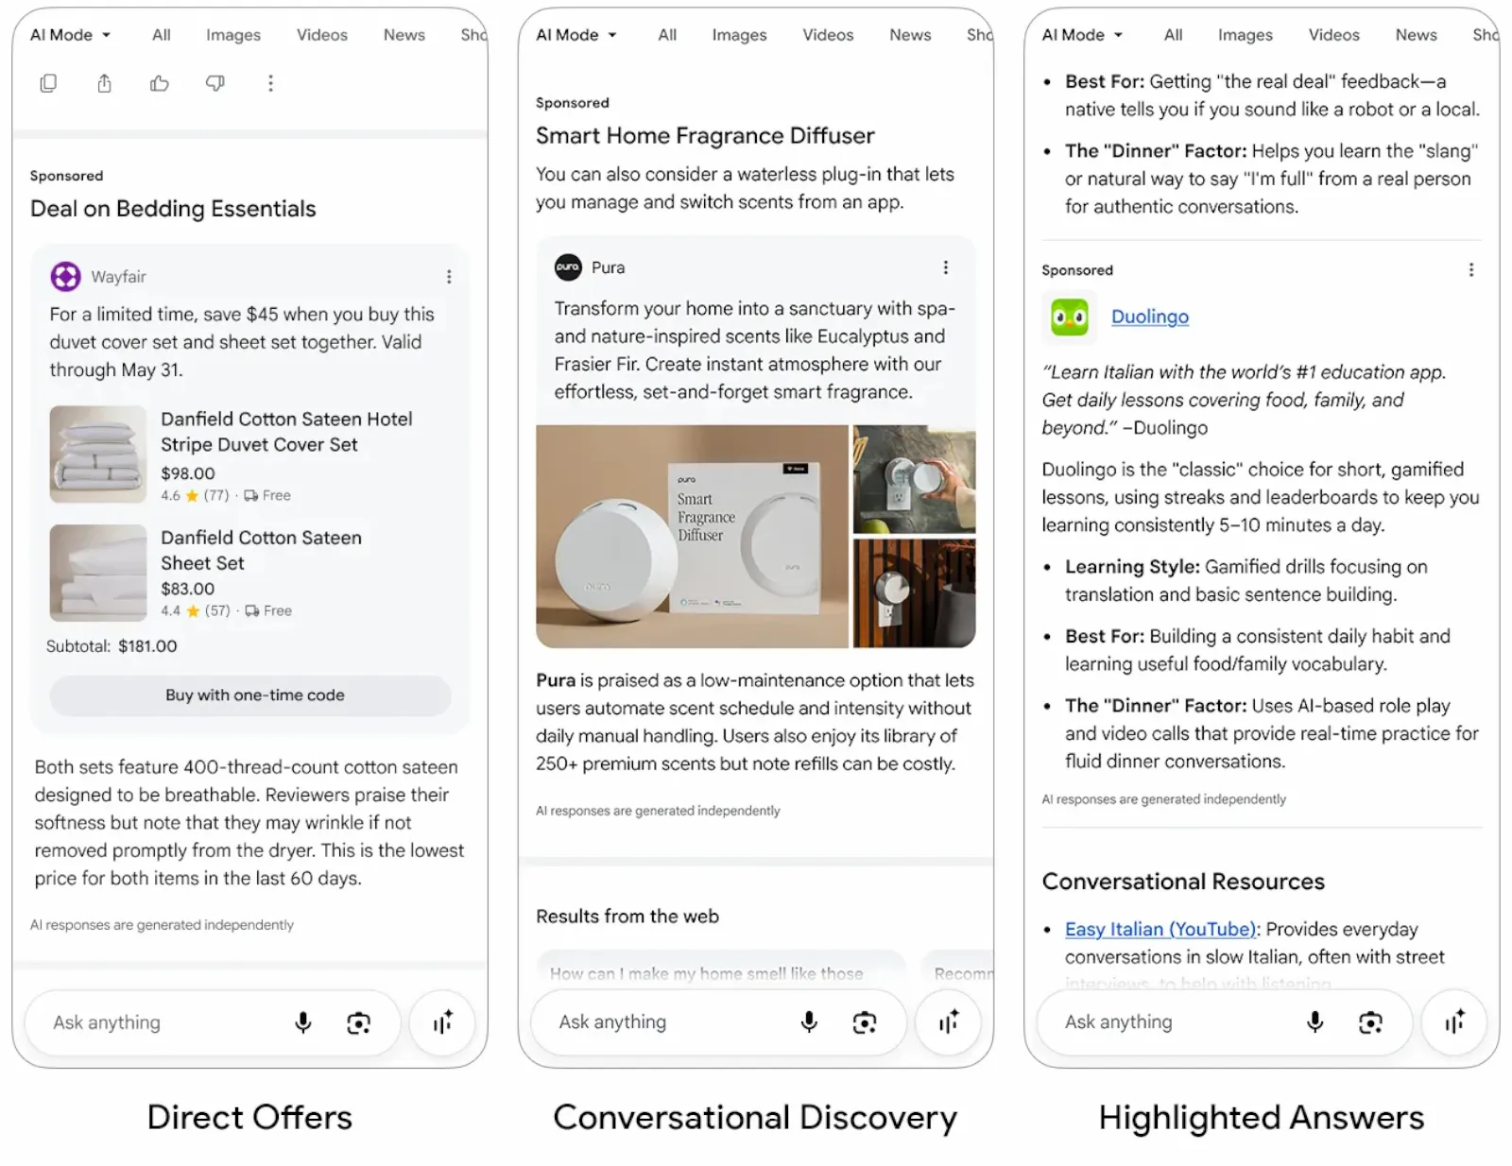Tap lens icon in Highlighted Answers bar
Viewport: 1512px width, 1166px height.
click(x=1370, y=1021)
